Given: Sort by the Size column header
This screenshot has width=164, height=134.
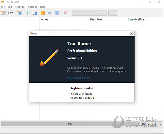Looking at the screenshot, I should point(83,20).
